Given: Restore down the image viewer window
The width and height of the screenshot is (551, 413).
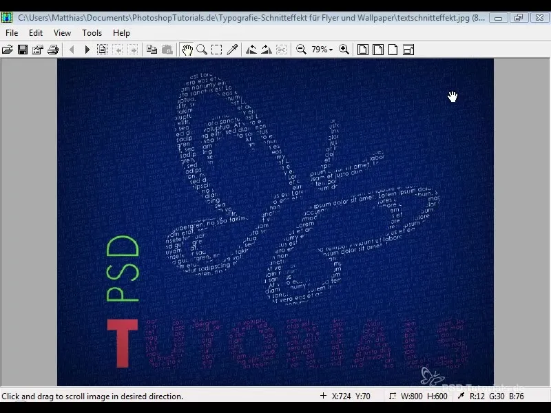Looking at the screenshot, I should (519, 18).
